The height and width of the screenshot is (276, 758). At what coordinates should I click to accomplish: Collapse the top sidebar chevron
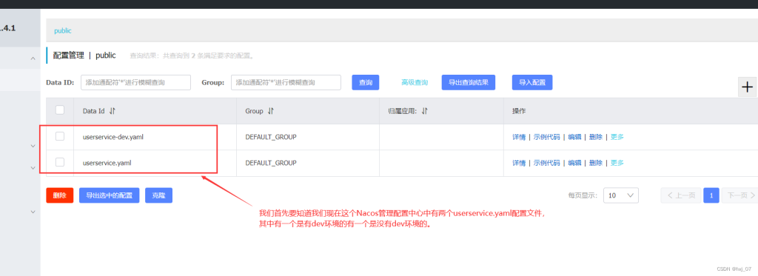pos(33,58)
